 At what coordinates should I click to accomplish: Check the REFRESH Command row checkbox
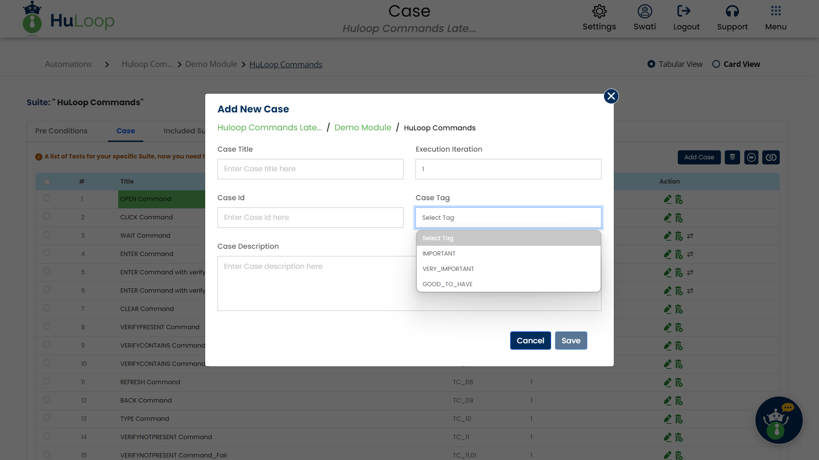47,381
